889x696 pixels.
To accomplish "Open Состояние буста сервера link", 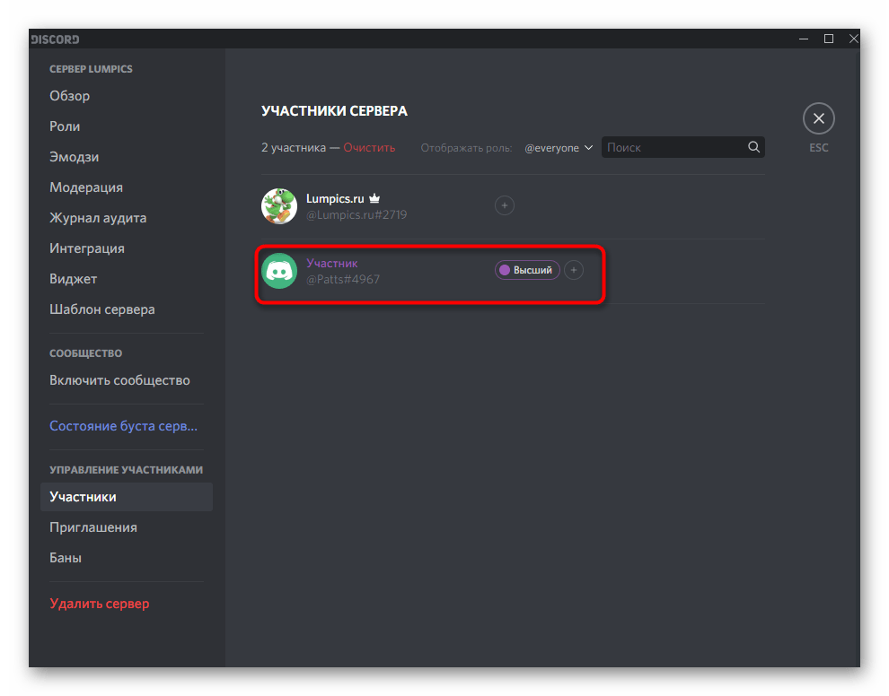I will pos(123,426).
